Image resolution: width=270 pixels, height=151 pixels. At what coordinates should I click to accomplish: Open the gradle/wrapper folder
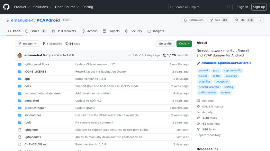click(35, 108)
